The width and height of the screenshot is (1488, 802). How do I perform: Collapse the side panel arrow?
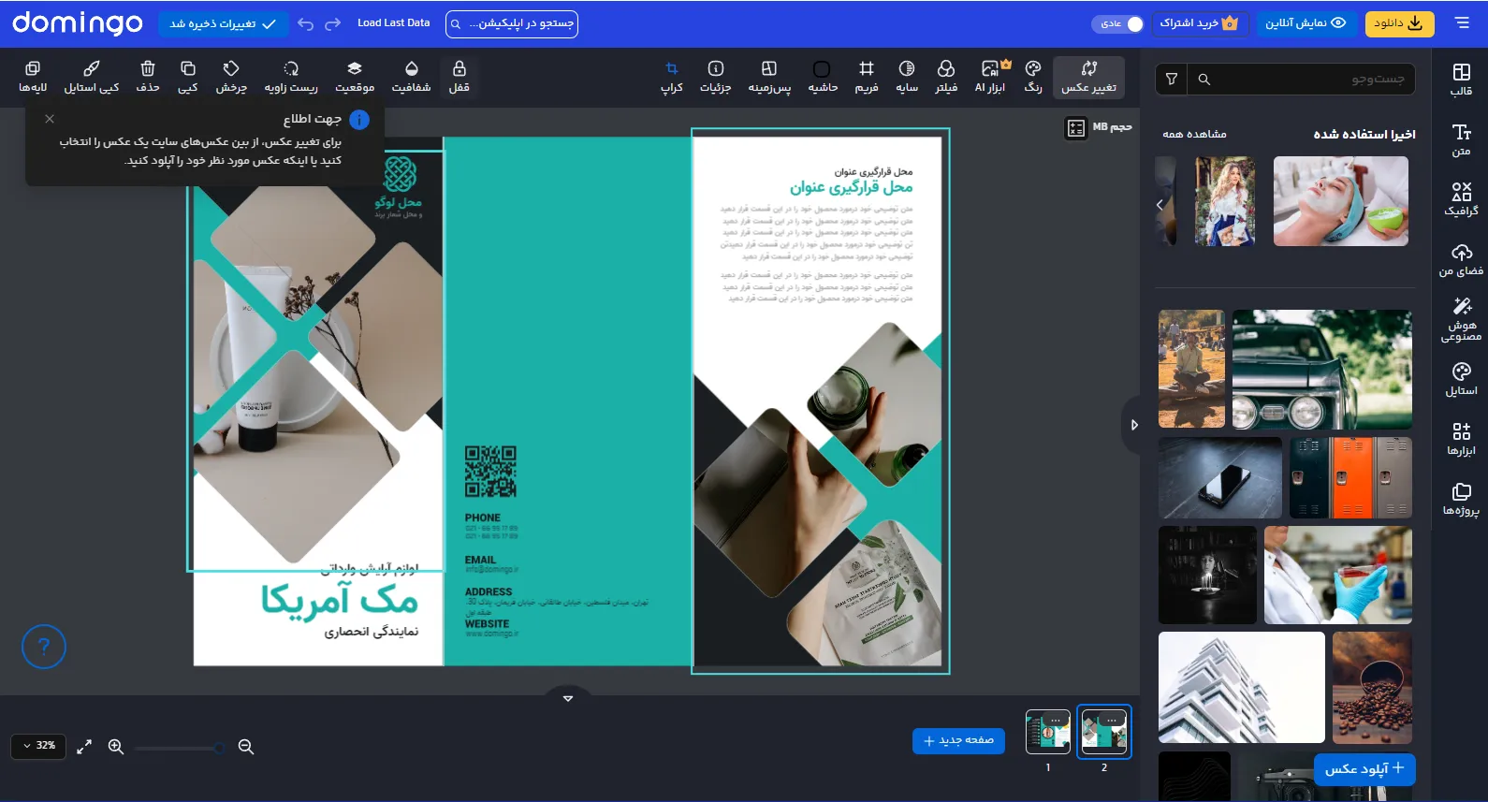click(1133, 425)
